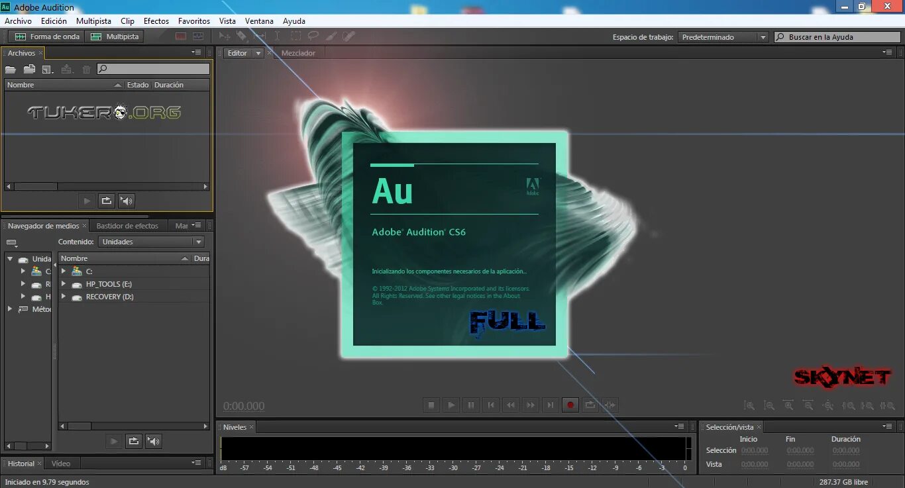Collapse the Unidades tree node
The height and width of the screenshot is (488, 905).
10,259
